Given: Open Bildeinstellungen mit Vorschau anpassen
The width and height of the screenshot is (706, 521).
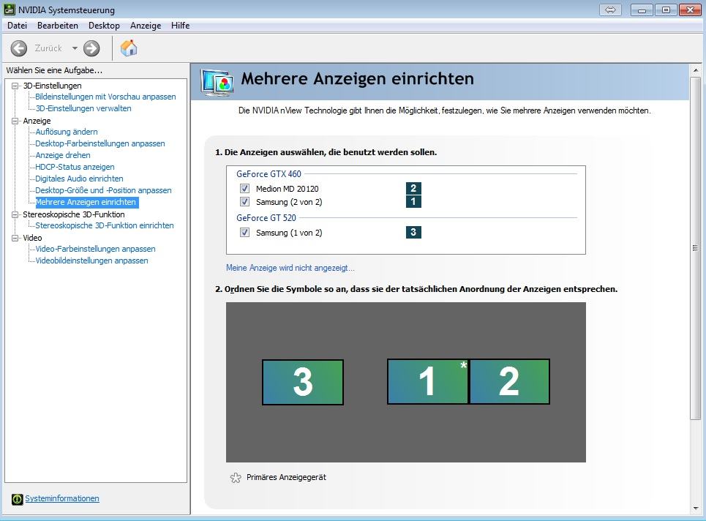Looking at the screenshot, I should tap(105, 97).
